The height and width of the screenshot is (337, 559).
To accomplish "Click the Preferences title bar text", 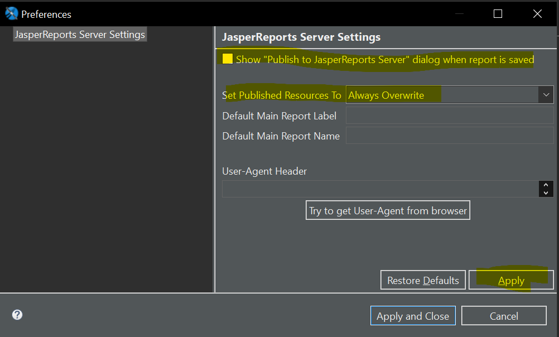I will point(46,14).
